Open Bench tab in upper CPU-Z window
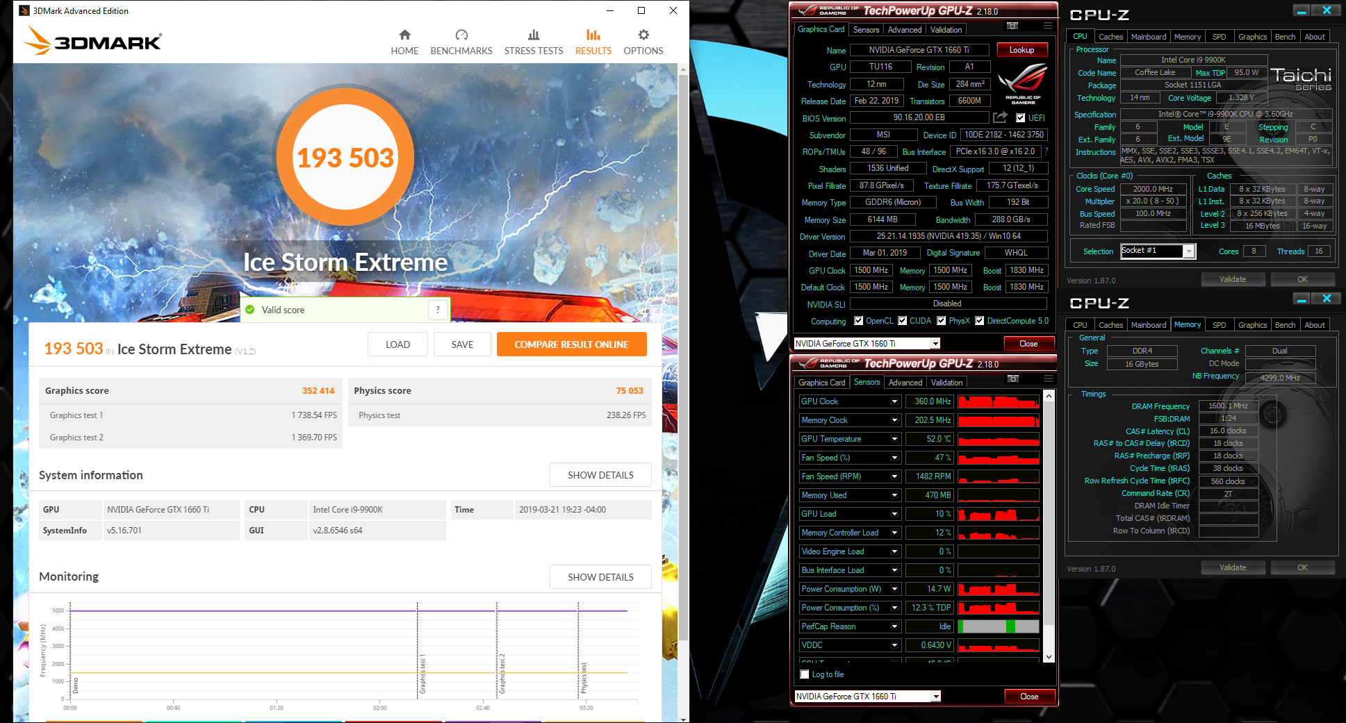Screen dimensions: 1346x723 (x=1285, y=37)
